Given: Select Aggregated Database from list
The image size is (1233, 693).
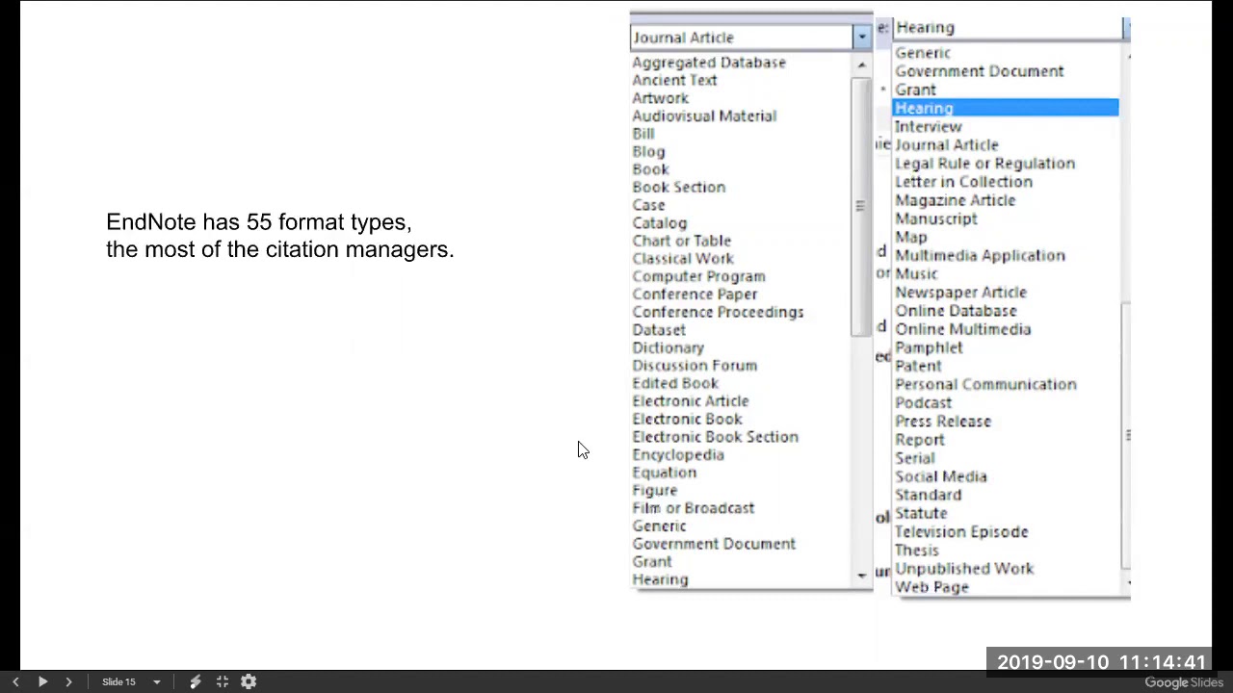Looking at the screenshot, I should pyautogui.click(x=709, y=63).
